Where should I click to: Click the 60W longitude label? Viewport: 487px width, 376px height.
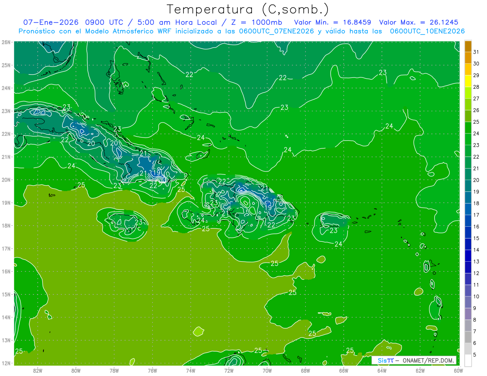[x=459, y=370]
